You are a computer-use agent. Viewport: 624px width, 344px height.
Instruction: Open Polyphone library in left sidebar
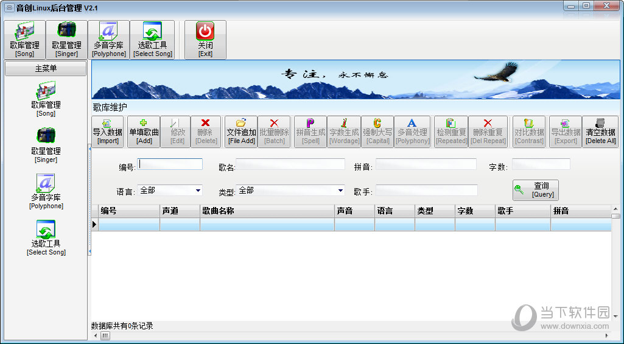[x=46, y=192]
